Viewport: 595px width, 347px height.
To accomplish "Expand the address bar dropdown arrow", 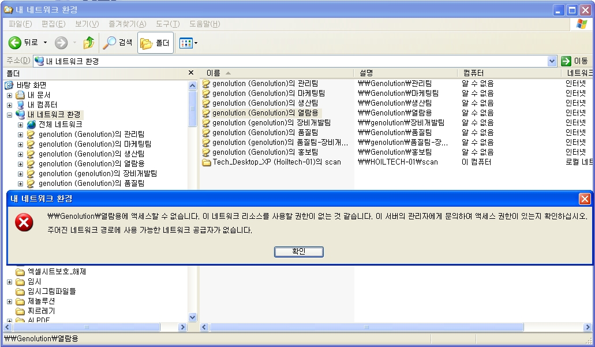I will (x=552, y=61).
